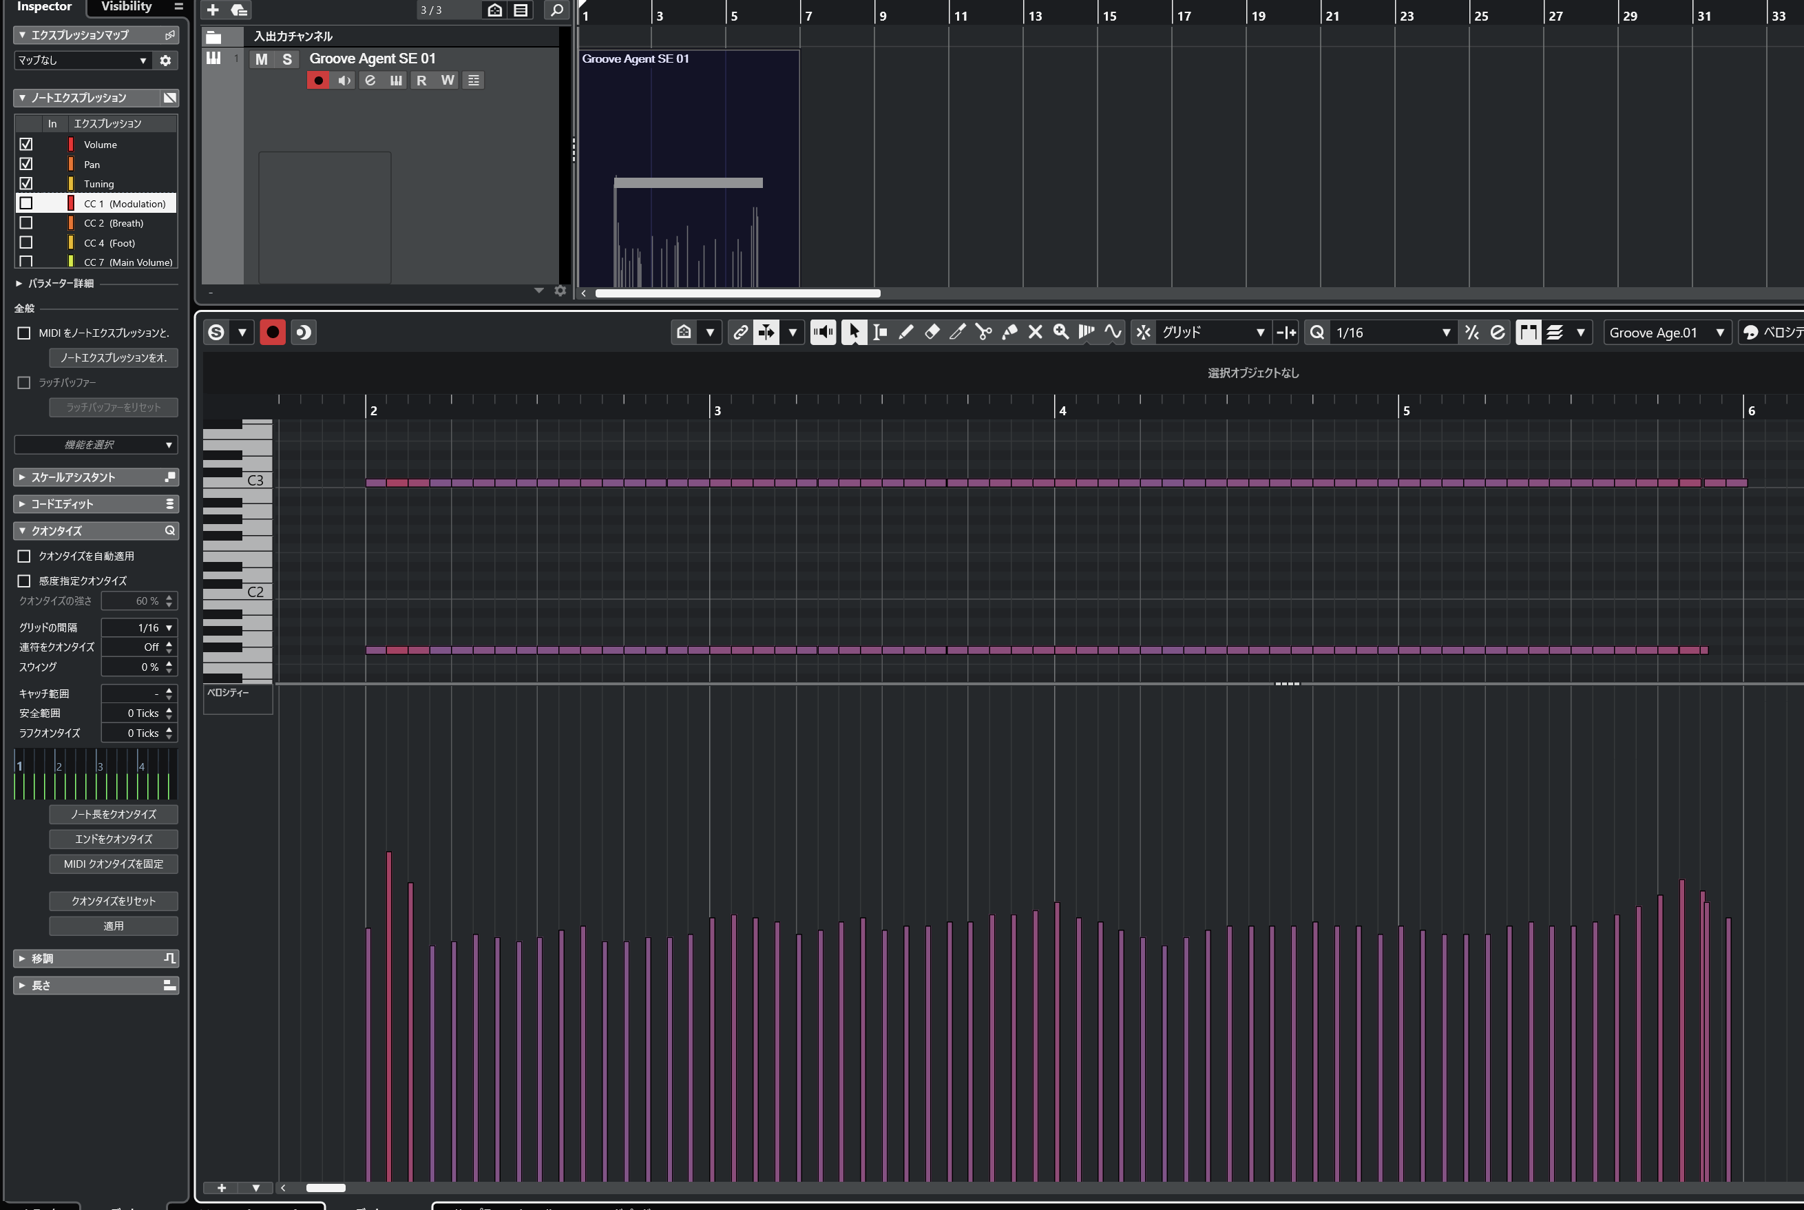The width and height of the screenshot is (1804, 1210).
Task: Select the Draw pencil tool
Action: [x=906, y=333]
